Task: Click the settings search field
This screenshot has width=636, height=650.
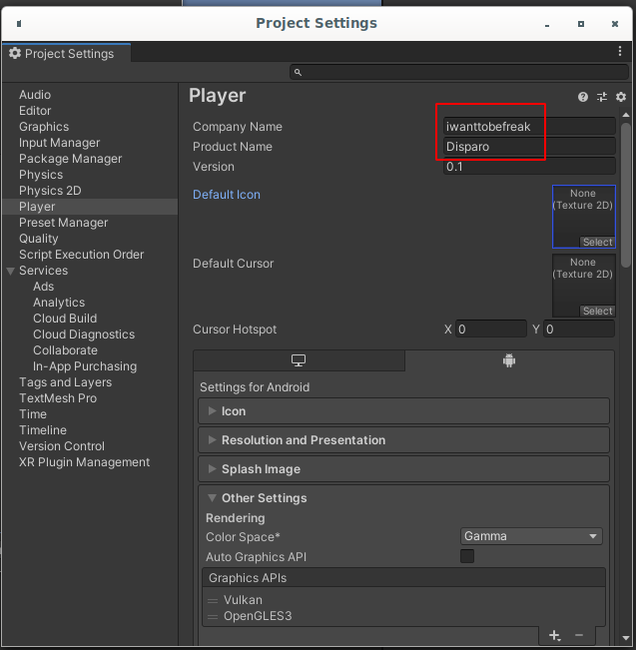Action: coord(457,72)
